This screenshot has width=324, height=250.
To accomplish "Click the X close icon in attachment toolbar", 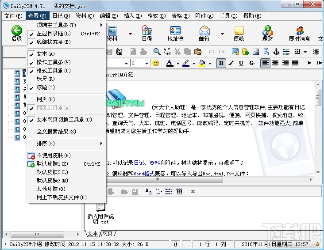I will click(x=193, y=192).
